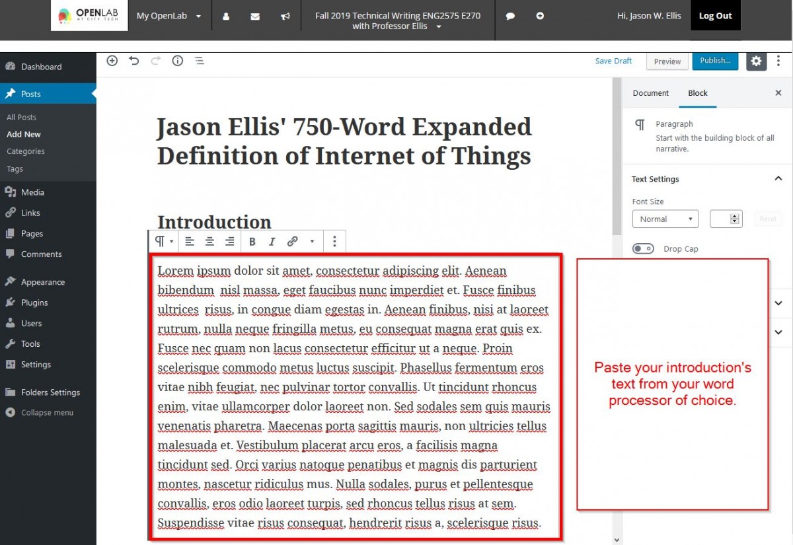Toggle italic formatting

coord(272,242)
